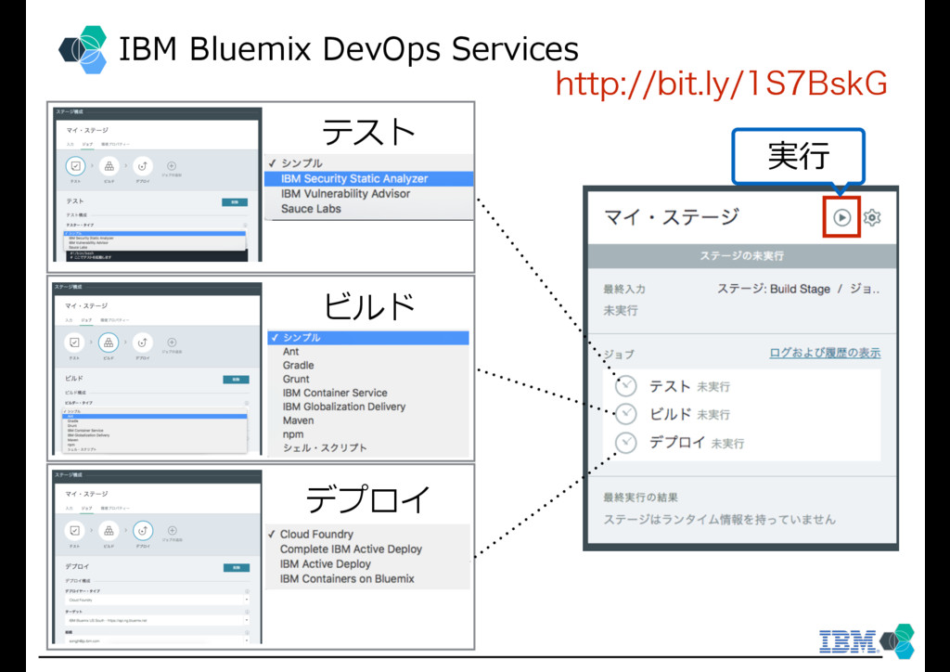Select the テスト 未実行 job row text
Screen dimensions: 950x672
689,386
